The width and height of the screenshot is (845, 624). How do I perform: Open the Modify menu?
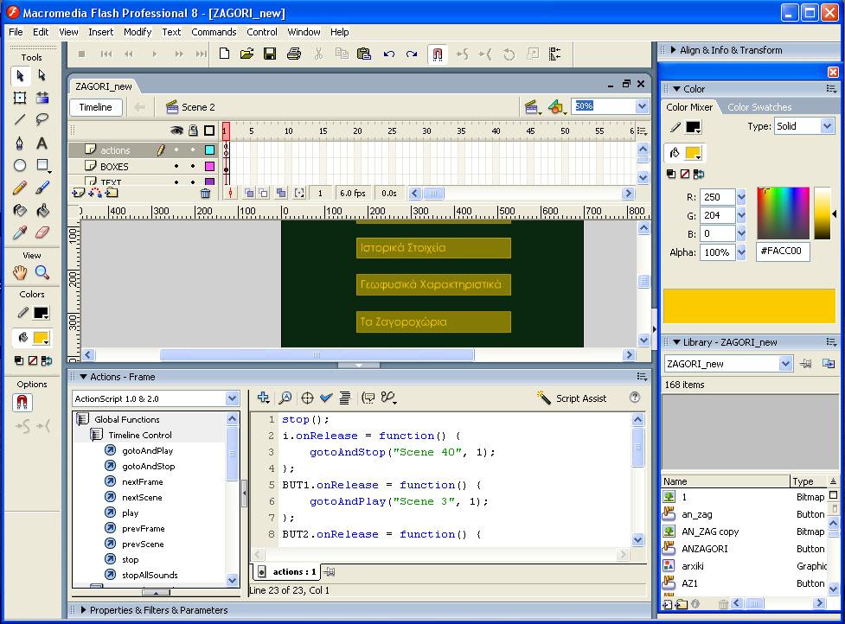click(138, 32)
